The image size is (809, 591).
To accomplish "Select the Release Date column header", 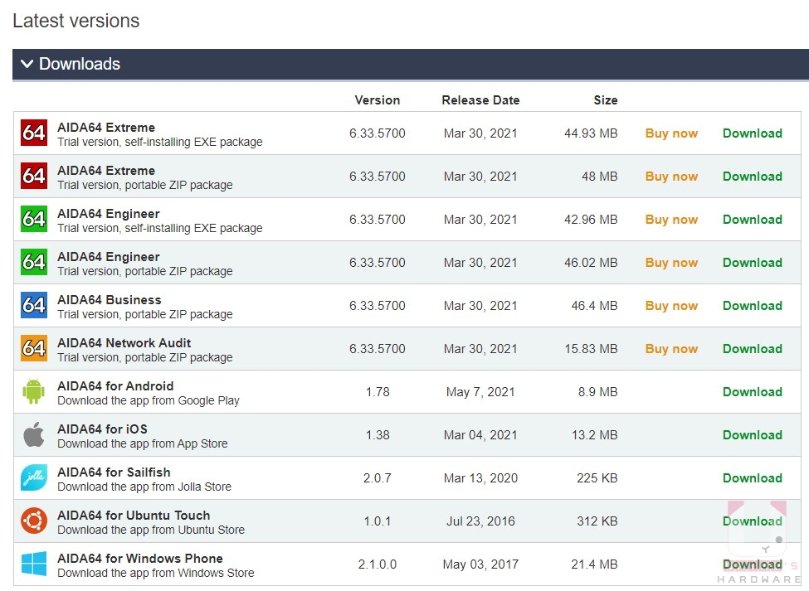I will 480,100.
